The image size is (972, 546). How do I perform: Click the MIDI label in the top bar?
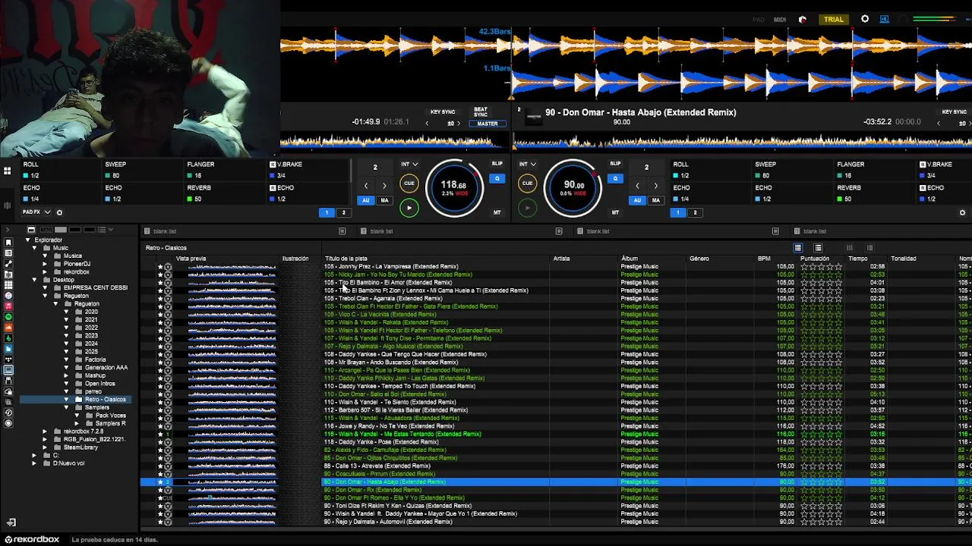(x=780, y=20)
